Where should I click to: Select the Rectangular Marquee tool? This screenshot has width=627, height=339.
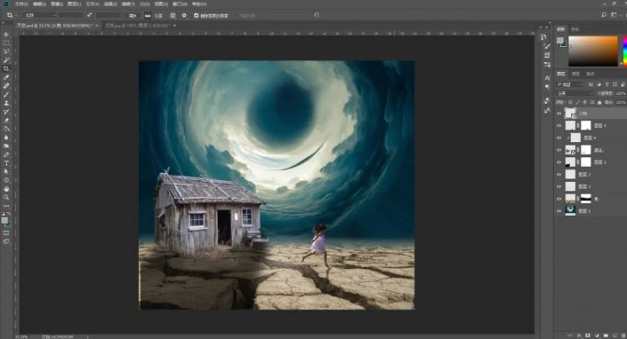[x=6, y=43]
